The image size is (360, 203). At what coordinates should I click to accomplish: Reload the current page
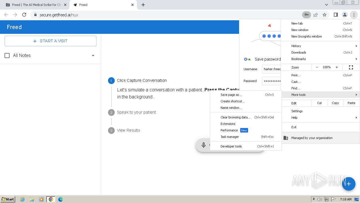click(x=24, y=15)
